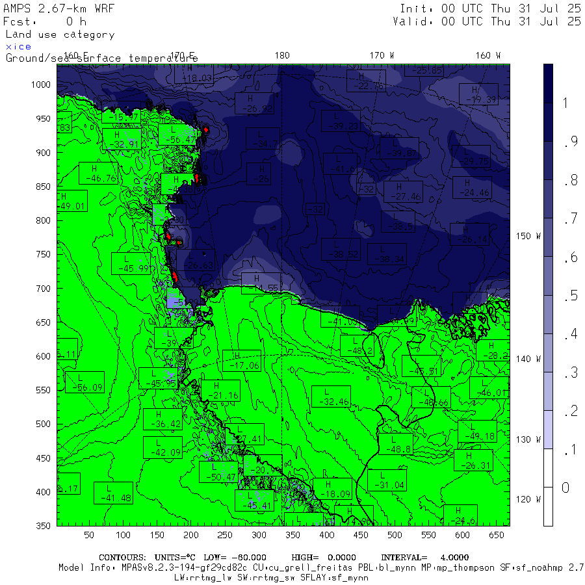Click the 'H -26.31' map label

pos(473,460)
